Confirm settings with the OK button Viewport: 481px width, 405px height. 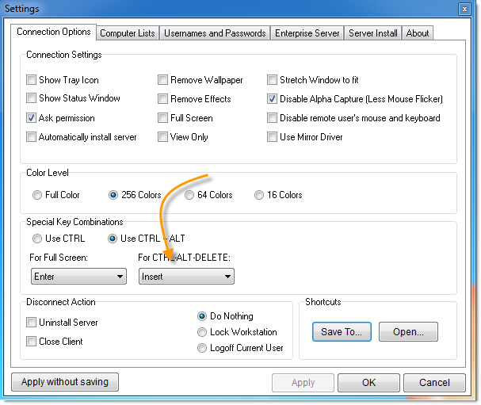pyautogui.click(x=368, y=383)
